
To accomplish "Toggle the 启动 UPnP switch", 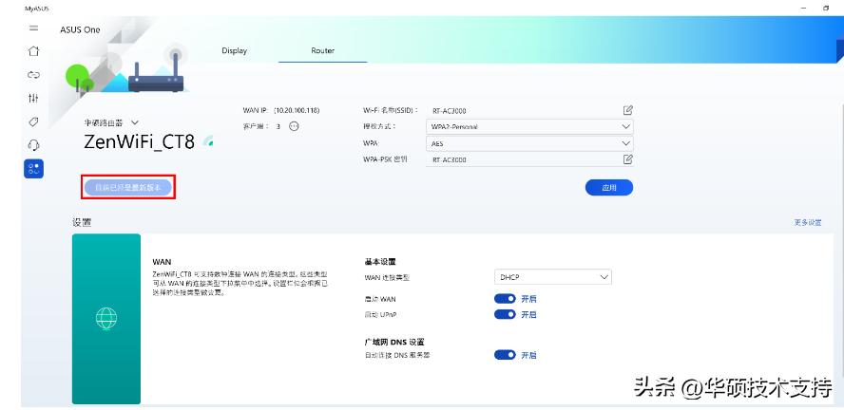I will (505, 314).
